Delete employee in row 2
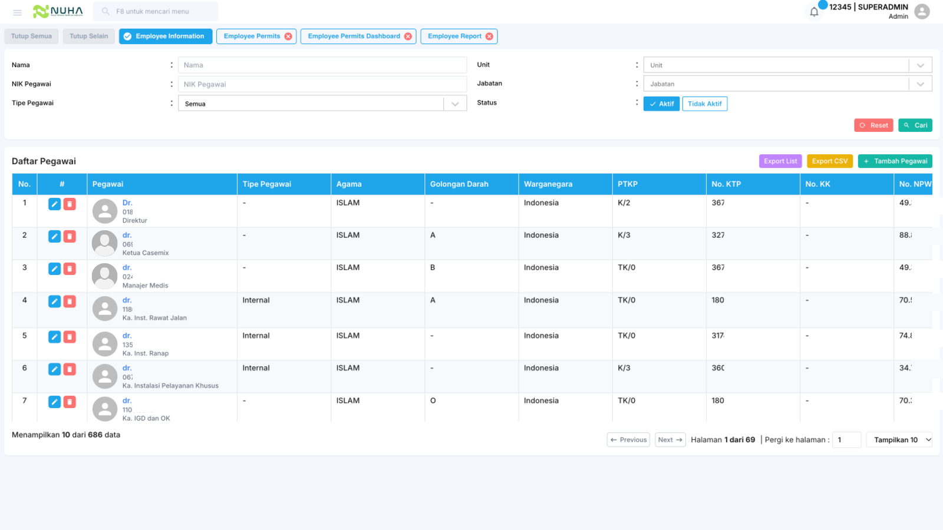The height and width of the screenshot is (530, 943). point(70,236)
